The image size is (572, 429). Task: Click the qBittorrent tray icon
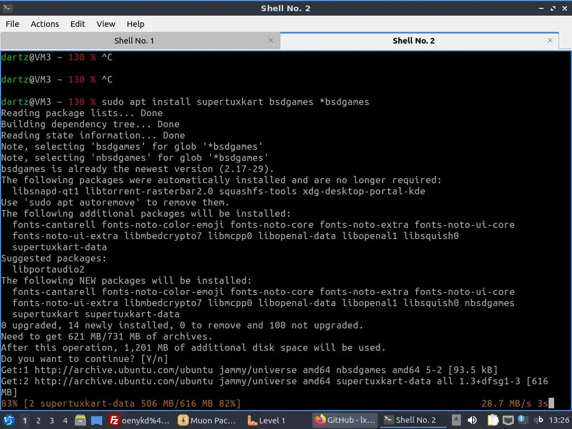tap(538, 420)
